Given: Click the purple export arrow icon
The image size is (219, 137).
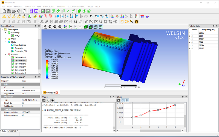Looking at the screenshot, I should [x=36, y=11].
